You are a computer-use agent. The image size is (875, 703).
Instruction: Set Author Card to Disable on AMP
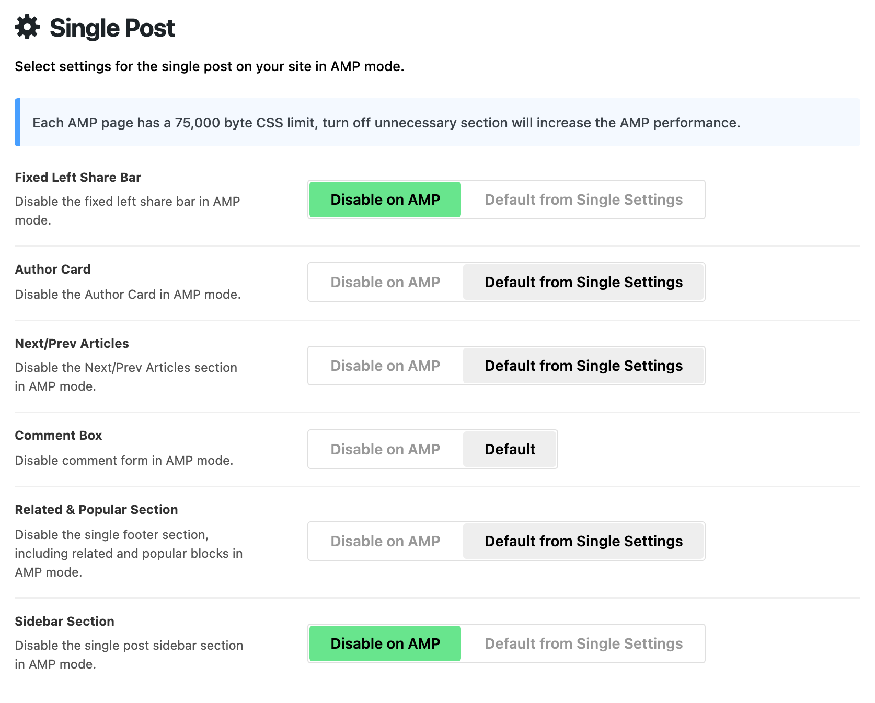tap(385, 282)
